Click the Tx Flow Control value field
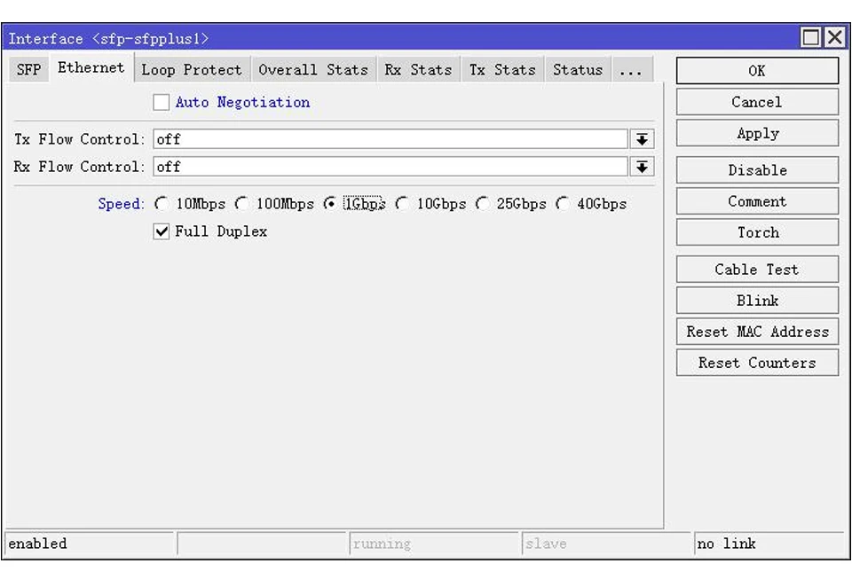The width and height of the screenshot is (852, 579). click(x=390, y=139)
